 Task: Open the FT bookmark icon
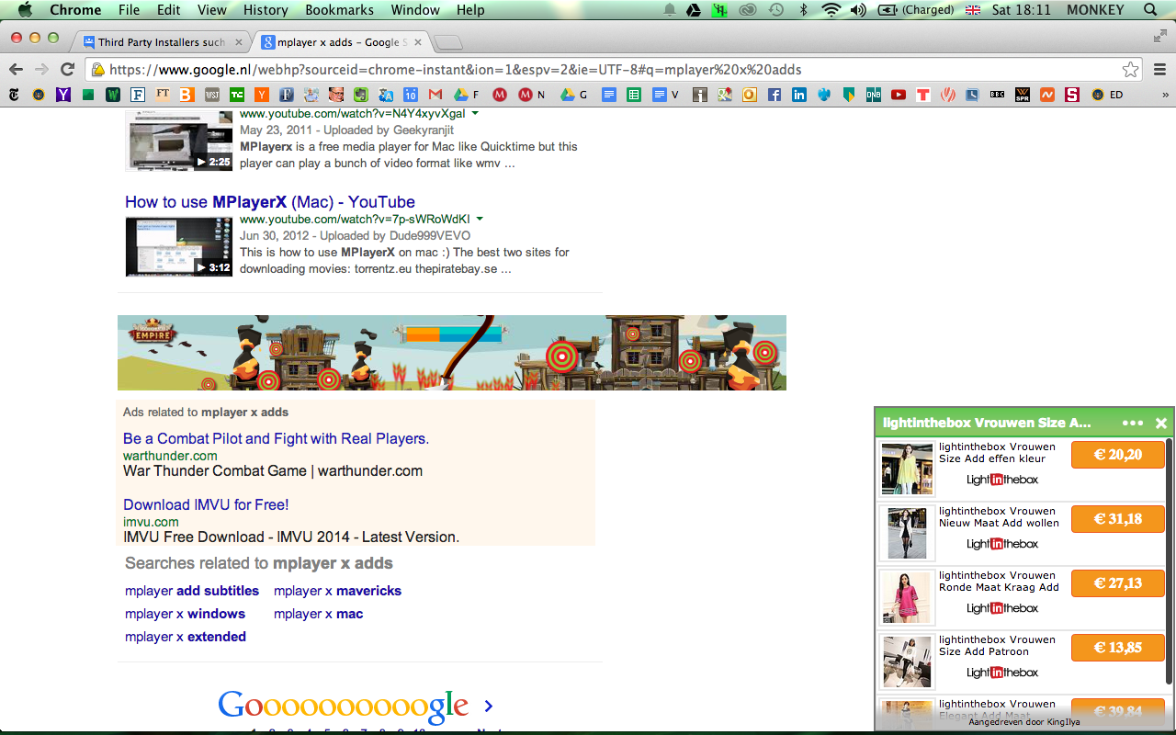tap(163, 95)
